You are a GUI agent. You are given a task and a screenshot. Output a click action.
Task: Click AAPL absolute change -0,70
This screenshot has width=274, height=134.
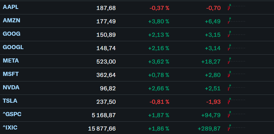pyautogui.click(x=213, y=8)
